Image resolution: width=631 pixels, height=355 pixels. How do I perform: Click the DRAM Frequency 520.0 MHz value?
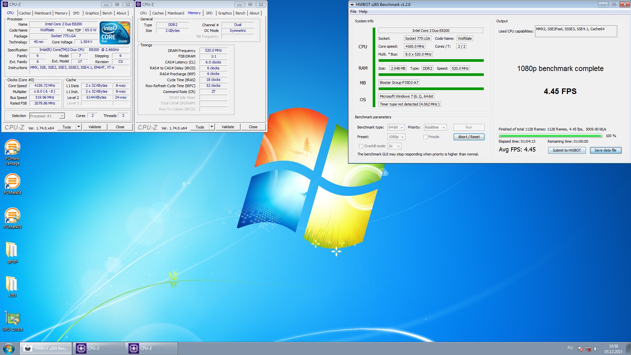tap(213, 50)
